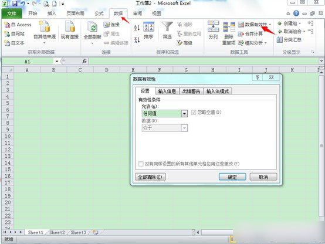Switch to Home (开始) ribbon tab

coord(32,13)
